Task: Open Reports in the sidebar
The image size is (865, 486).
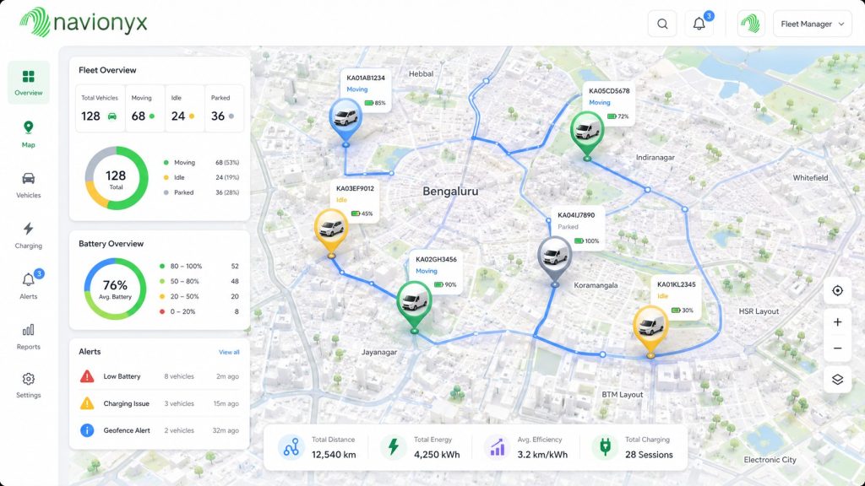Action: [x=29, y=336]
